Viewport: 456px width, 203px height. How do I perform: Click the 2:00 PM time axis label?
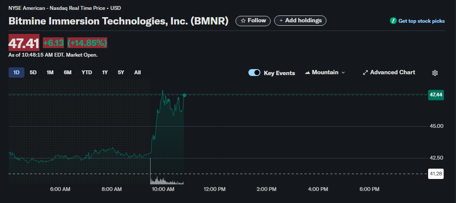point(266,189)
